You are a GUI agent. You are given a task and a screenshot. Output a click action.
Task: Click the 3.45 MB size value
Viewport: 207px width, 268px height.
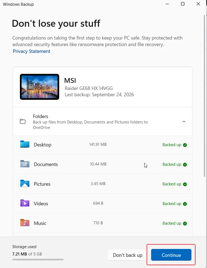pyautogui.click(x=98, y=184)
